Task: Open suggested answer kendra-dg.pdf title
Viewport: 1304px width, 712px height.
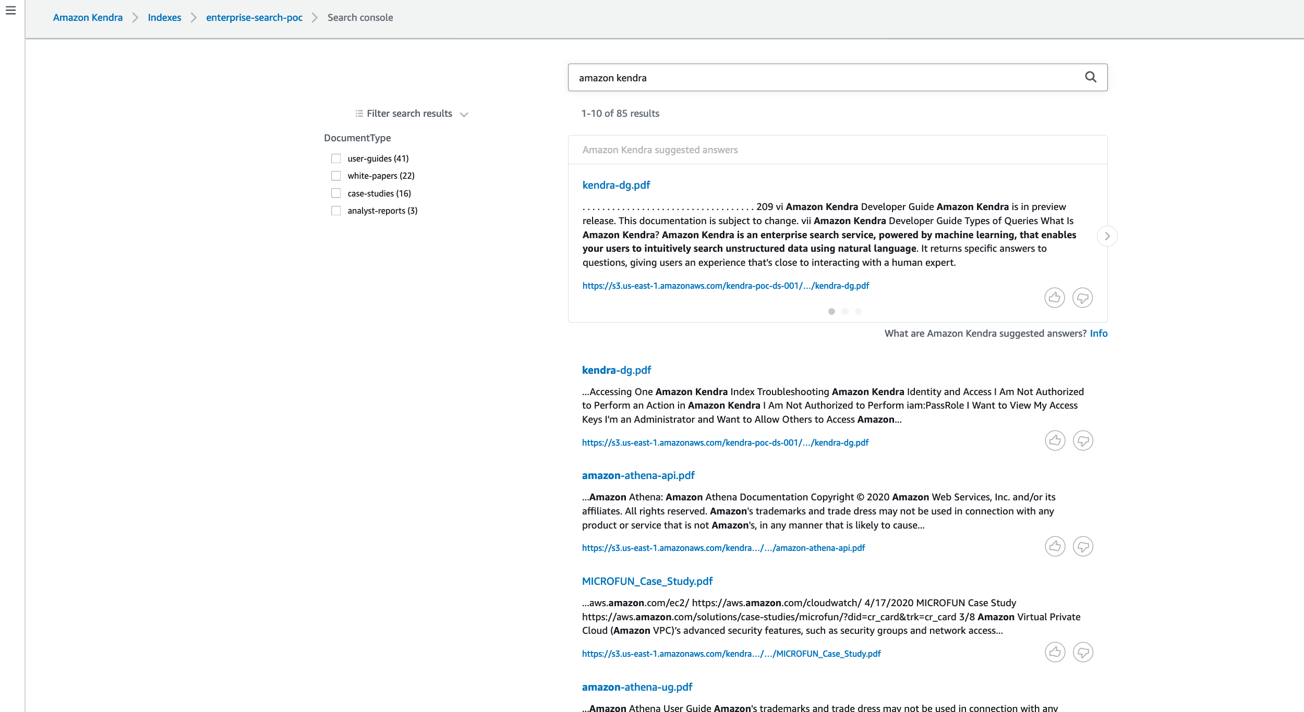Action: click(x=616, y=185)
